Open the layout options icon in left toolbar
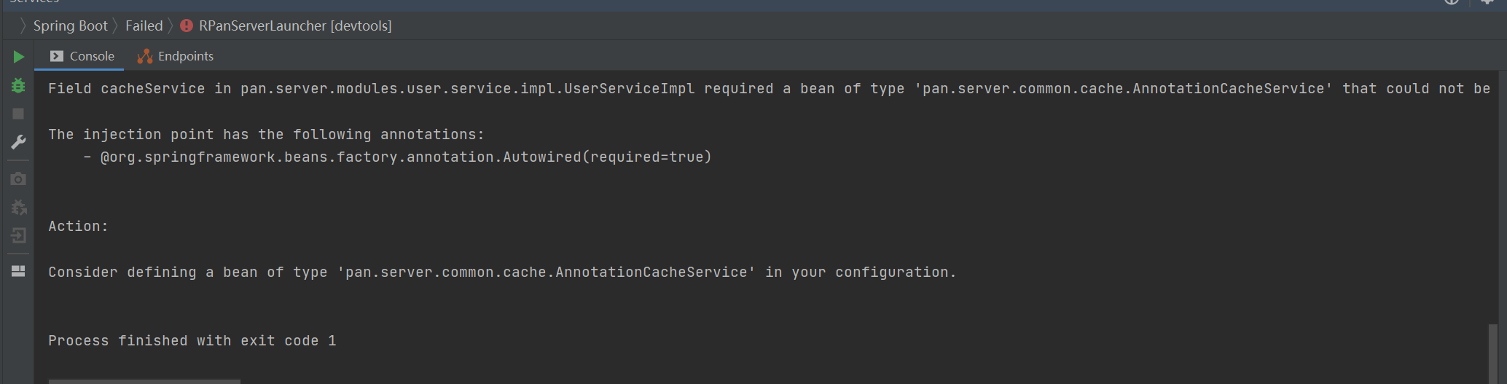Screen dimensions: 1507x384 click(19, 271)
